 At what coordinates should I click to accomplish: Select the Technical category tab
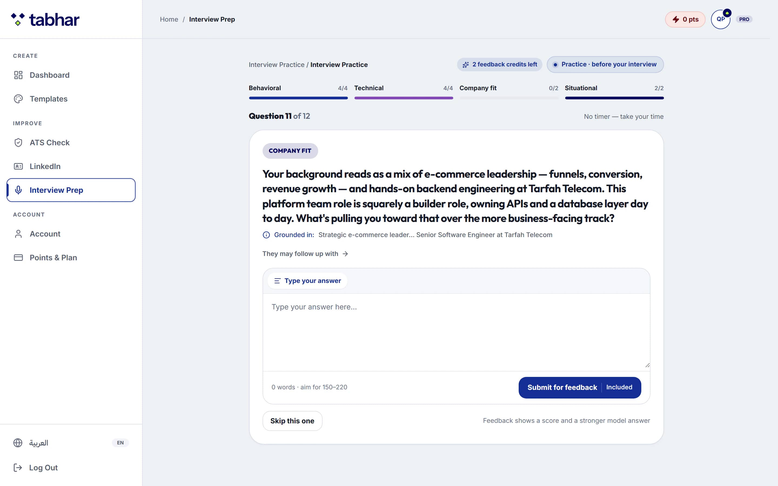(404, 92)
